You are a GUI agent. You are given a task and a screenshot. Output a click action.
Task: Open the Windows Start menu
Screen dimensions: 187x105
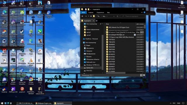[2, 103]
